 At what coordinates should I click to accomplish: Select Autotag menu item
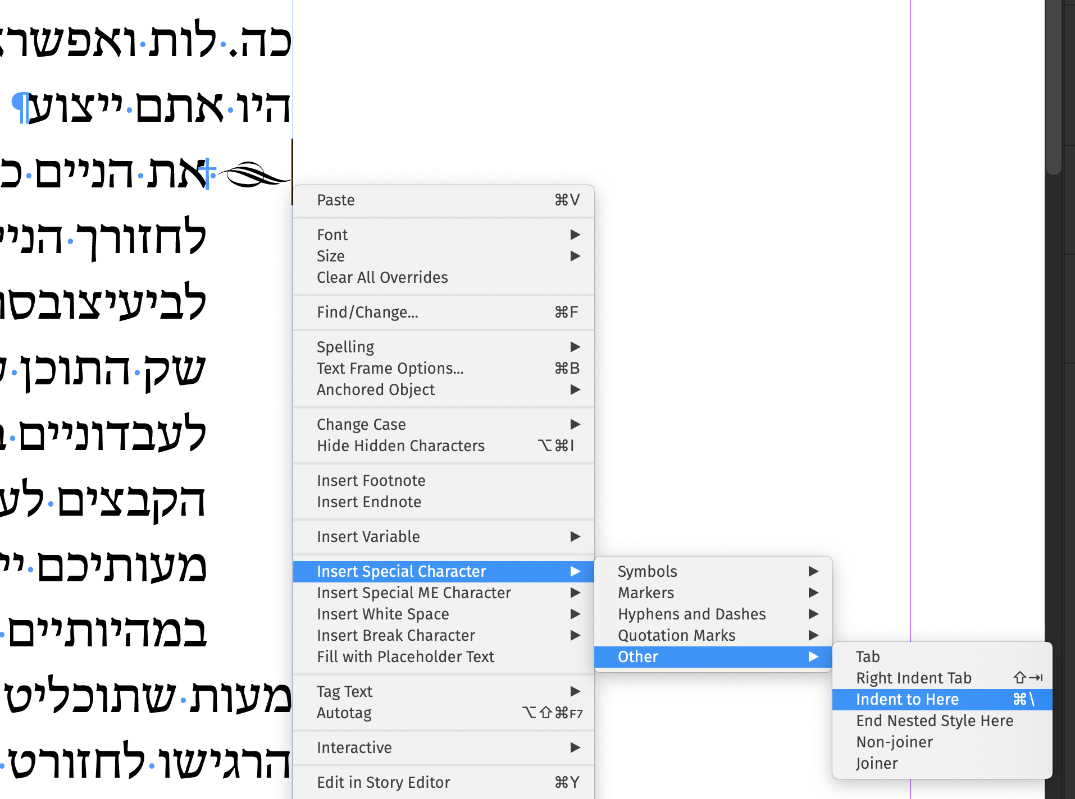click(x=444, y=713)
